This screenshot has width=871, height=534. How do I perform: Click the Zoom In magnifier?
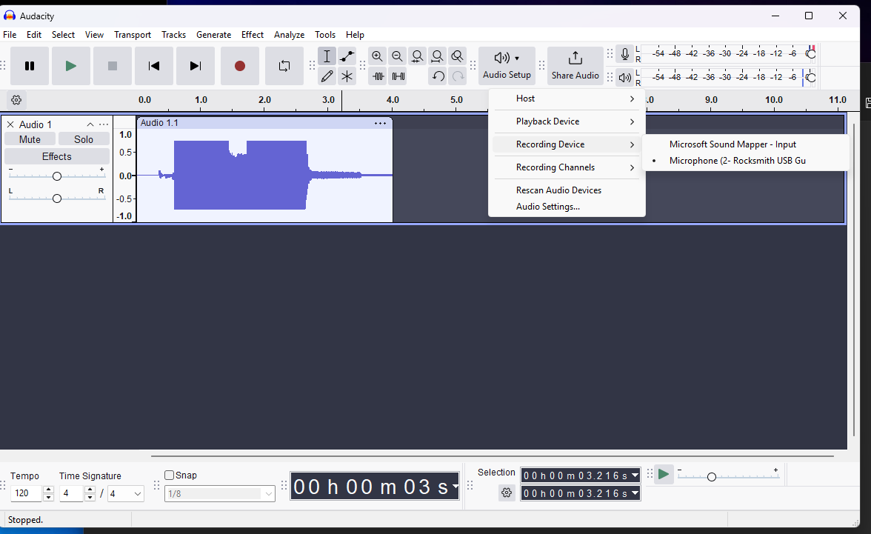tap(377, 56)
